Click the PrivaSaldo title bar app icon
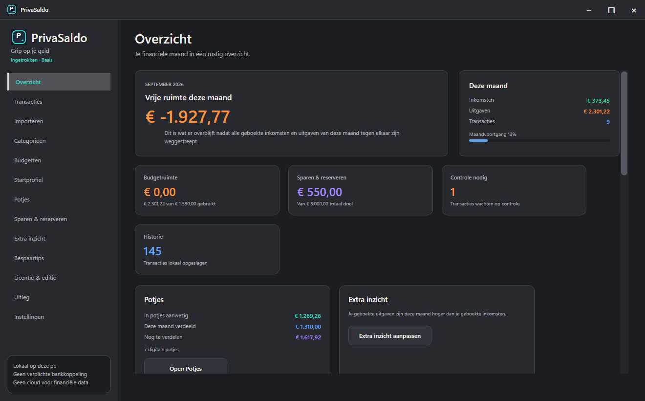The width and height of the screenshot is (645, 401). pos(12,10)
